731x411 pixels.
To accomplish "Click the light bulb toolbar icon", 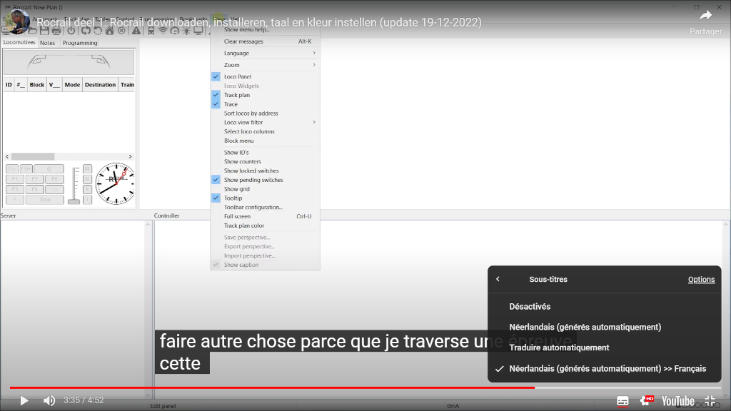I will pyautogui.click(x=186, y=31).
